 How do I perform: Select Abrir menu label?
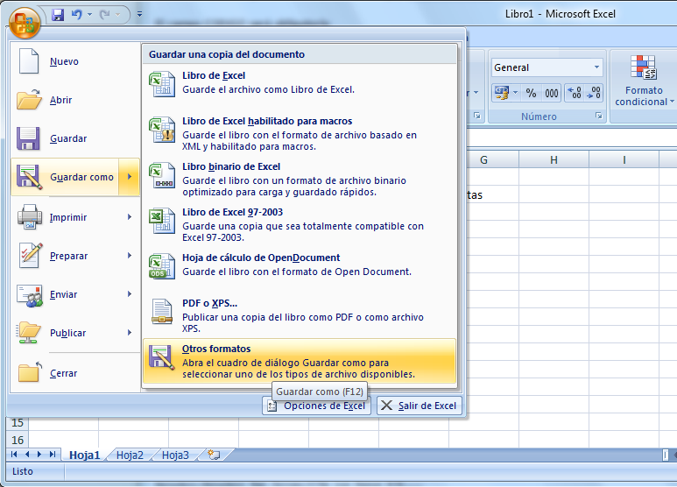(61, 100)
